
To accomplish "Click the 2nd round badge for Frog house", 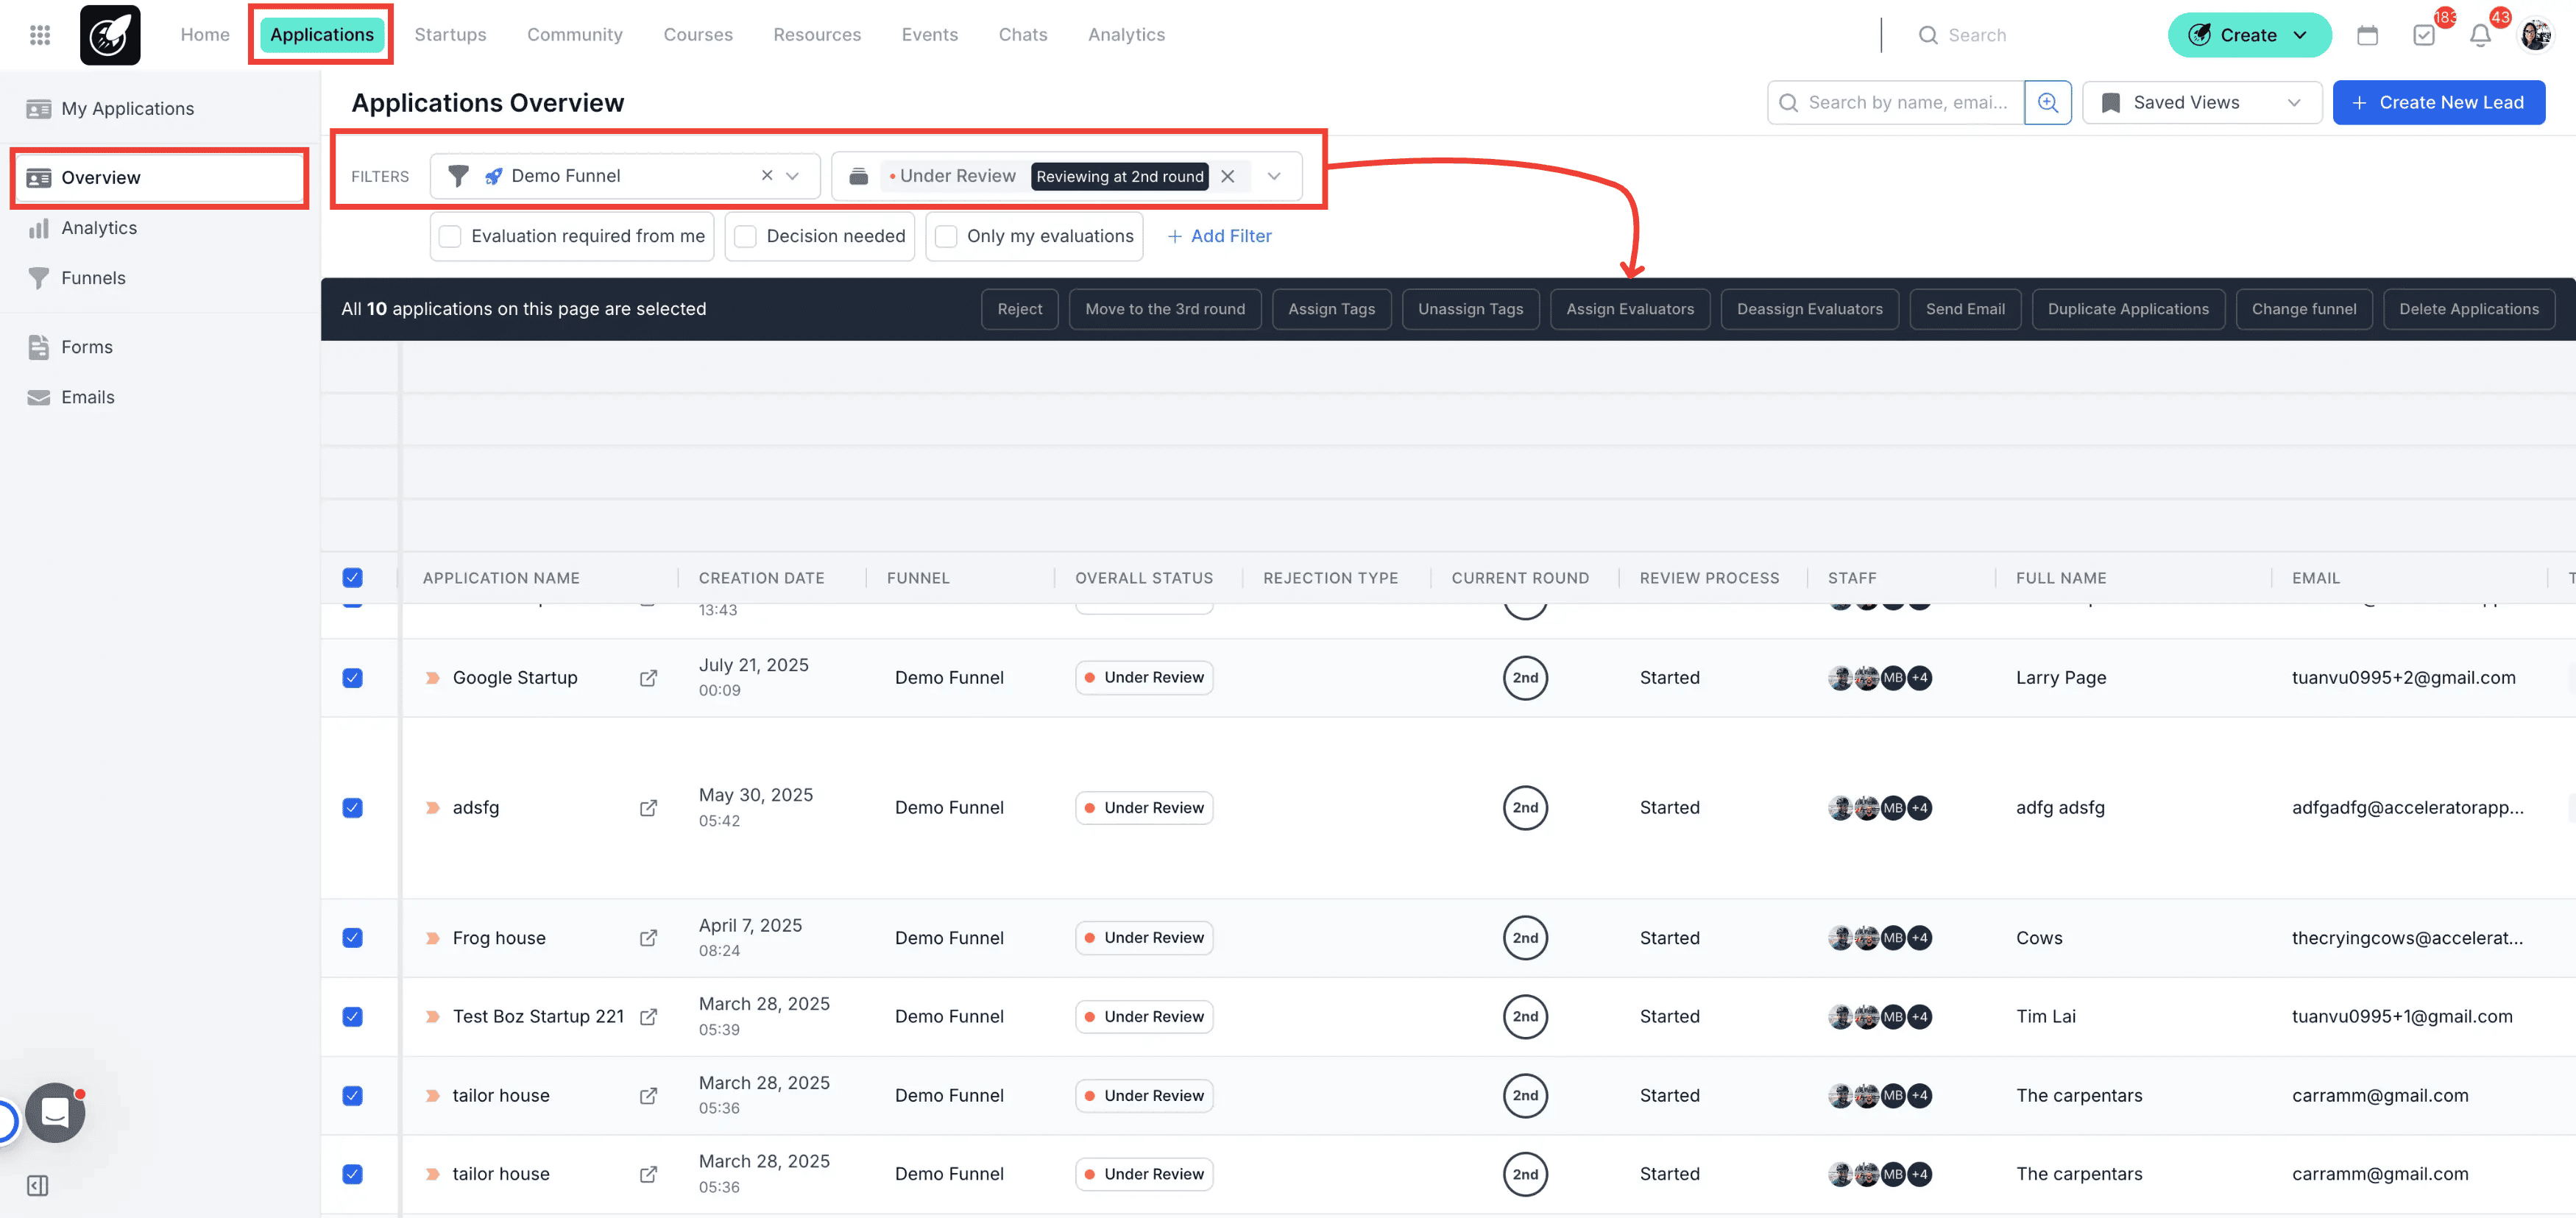I will (x=1525, y=938).
